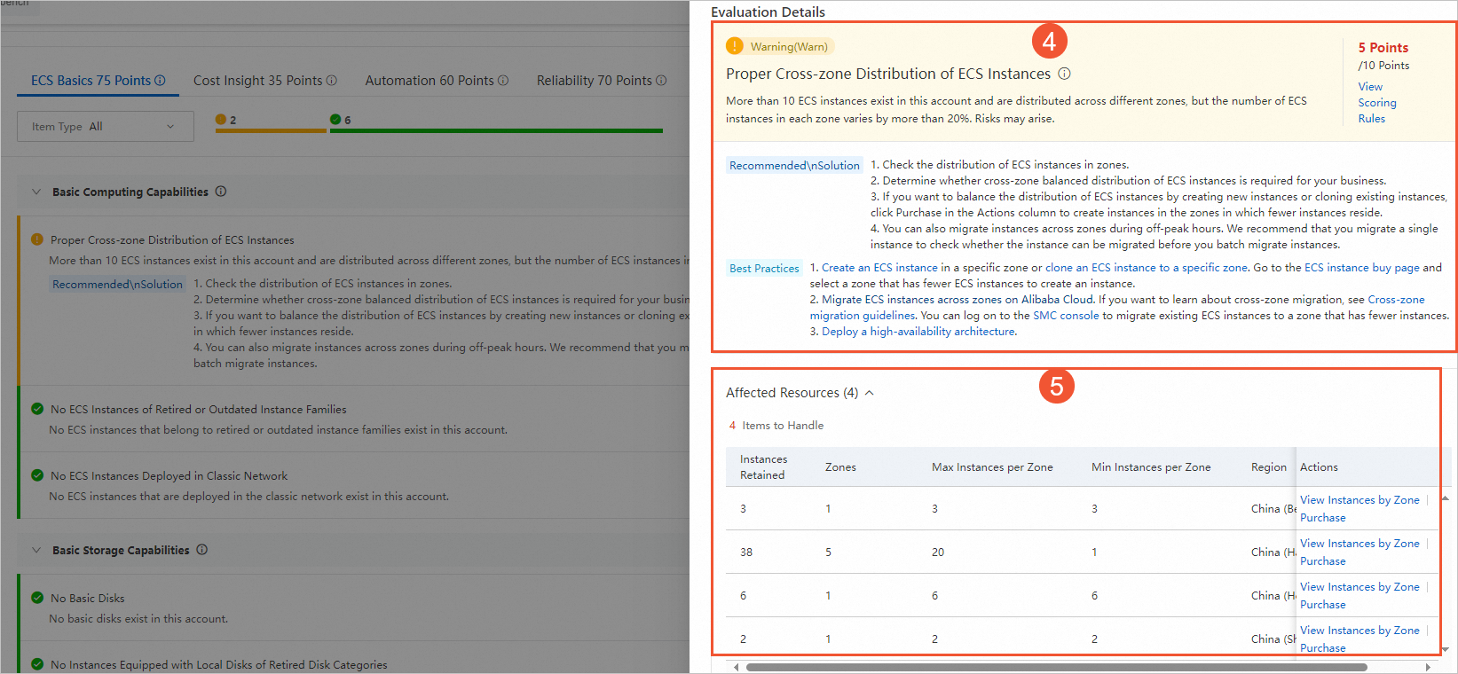Image resolution: width=1458 pixels, height=674 pixels.
Task: Click the info icon beside Cost Insight points
Action: point(332,80)
